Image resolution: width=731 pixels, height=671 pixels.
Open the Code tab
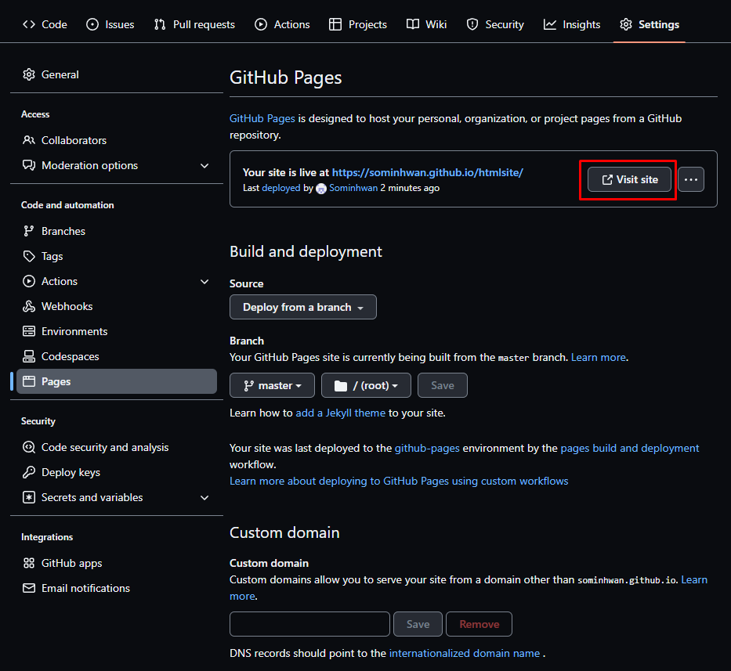click(x=45, y=24)
